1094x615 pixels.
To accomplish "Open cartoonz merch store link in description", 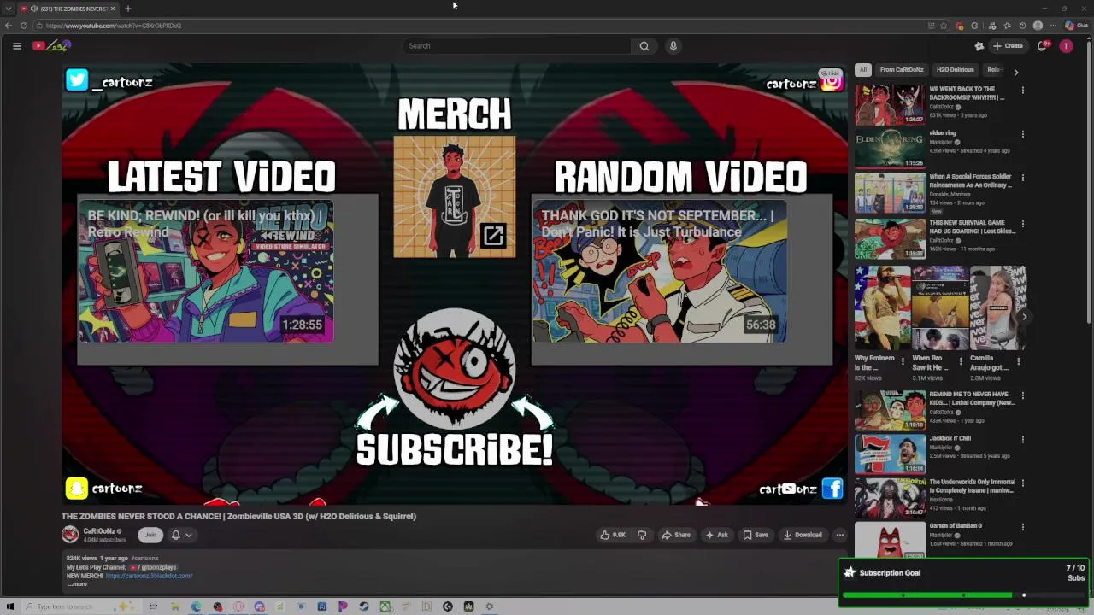I will tap(149, 576).
